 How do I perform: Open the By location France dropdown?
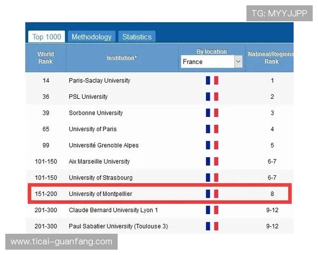211,62
